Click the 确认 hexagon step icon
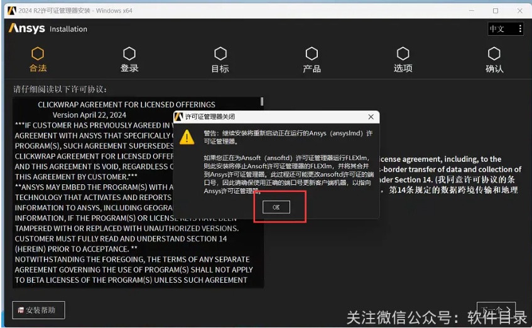This screenshot has width=532, height=328. point(494,54)
